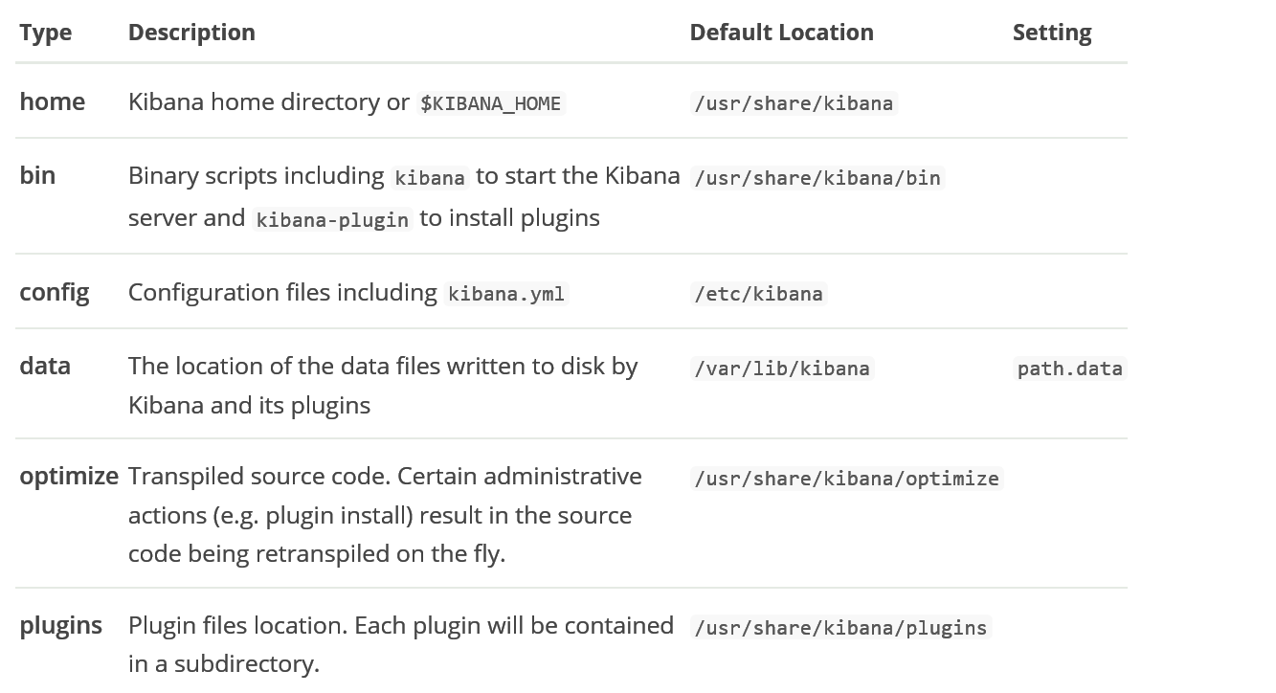Click the kibana.yml code snippet
This screenshot has width=1276, height=693.
tap(506, 294)
